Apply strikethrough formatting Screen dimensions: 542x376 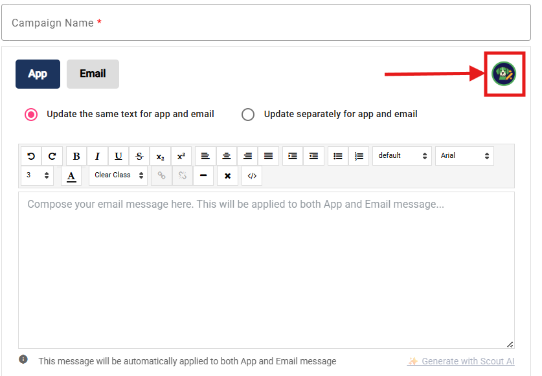coord(139,156)
